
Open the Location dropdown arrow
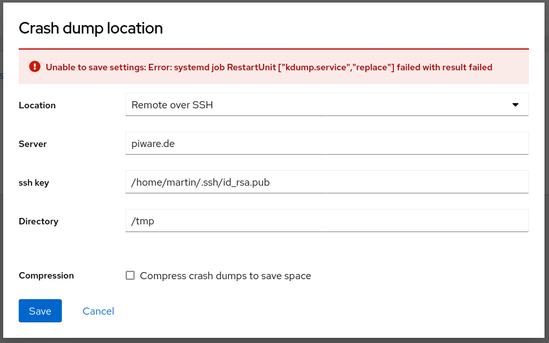(x=515, y=104)
